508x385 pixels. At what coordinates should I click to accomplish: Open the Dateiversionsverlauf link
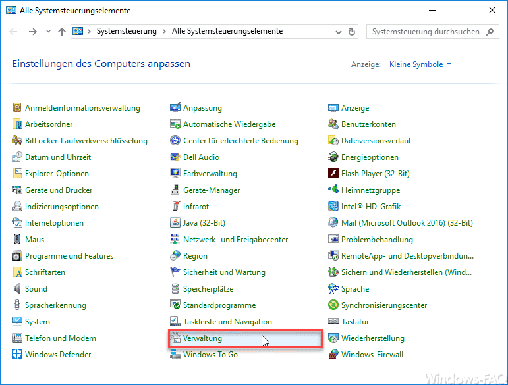[376, 141]
